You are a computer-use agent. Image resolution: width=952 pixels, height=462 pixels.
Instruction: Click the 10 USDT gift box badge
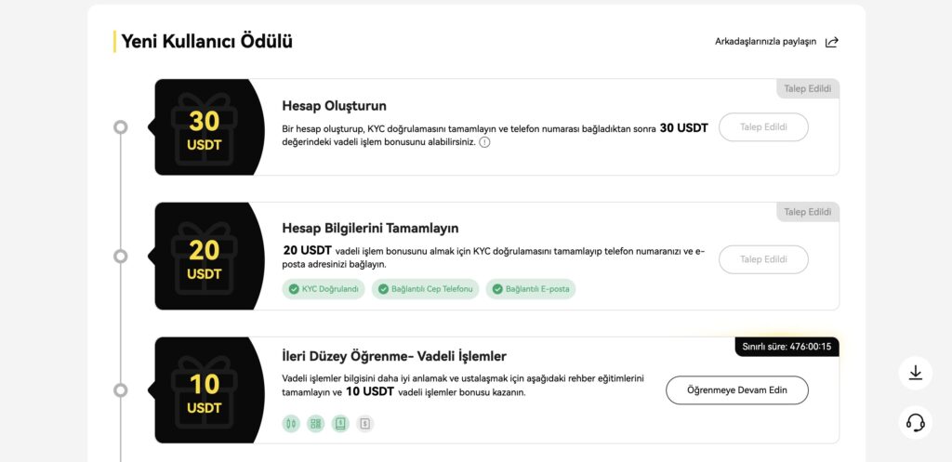point(205,390)
